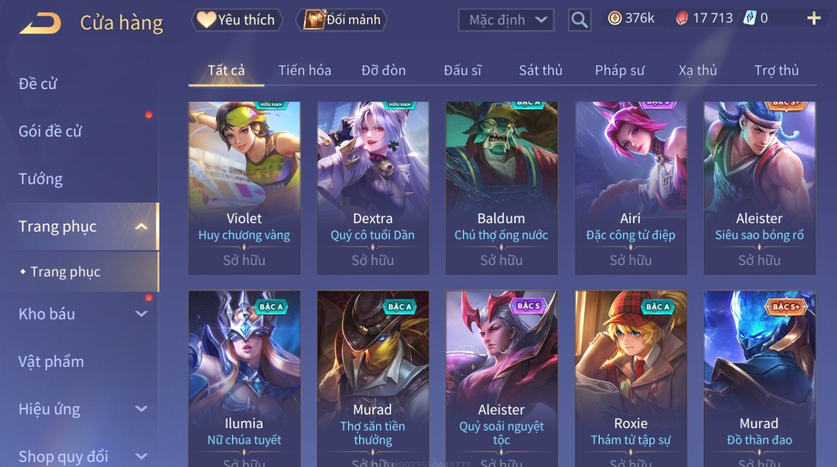837x467 pixels.
Task: Switch to the Tiến hóa tab
Action: pos(305,71)
